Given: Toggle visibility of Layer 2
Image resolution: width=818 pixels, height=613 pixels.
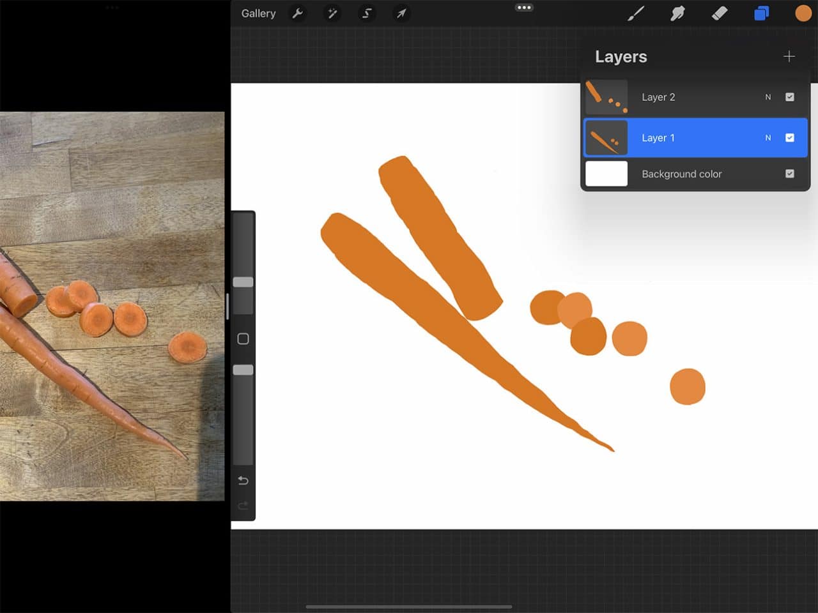Looking at the screenshot, I should [790, 96].
